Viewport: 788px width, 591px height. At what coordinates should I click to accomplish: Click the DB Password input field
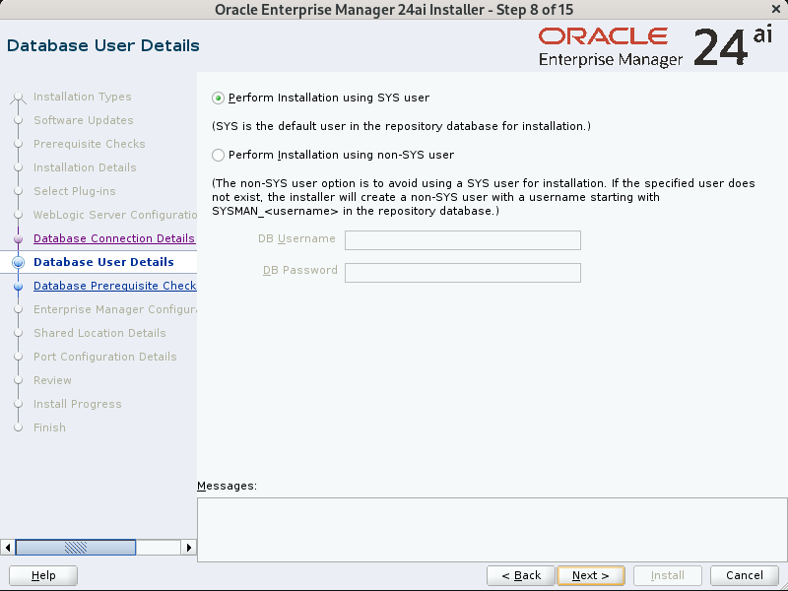pyautogui.click(x=462, y=273)
